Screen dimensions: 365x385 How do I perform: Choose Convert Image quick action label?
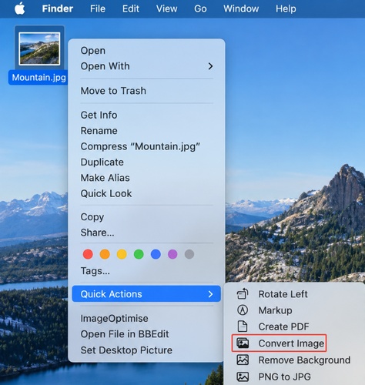point(291,343)
